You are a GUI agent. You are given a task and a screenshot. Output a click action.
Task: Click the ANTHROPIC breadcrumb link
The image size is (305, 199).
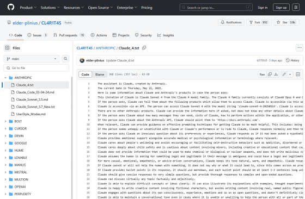pyautogui.click(x=106, y=48)
